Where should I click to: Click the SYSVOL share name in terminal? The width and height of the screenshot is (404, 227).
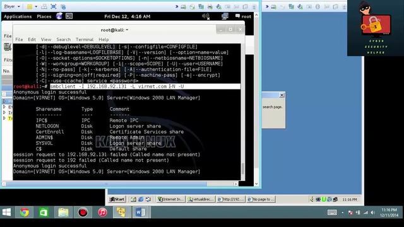click(44, 143)
